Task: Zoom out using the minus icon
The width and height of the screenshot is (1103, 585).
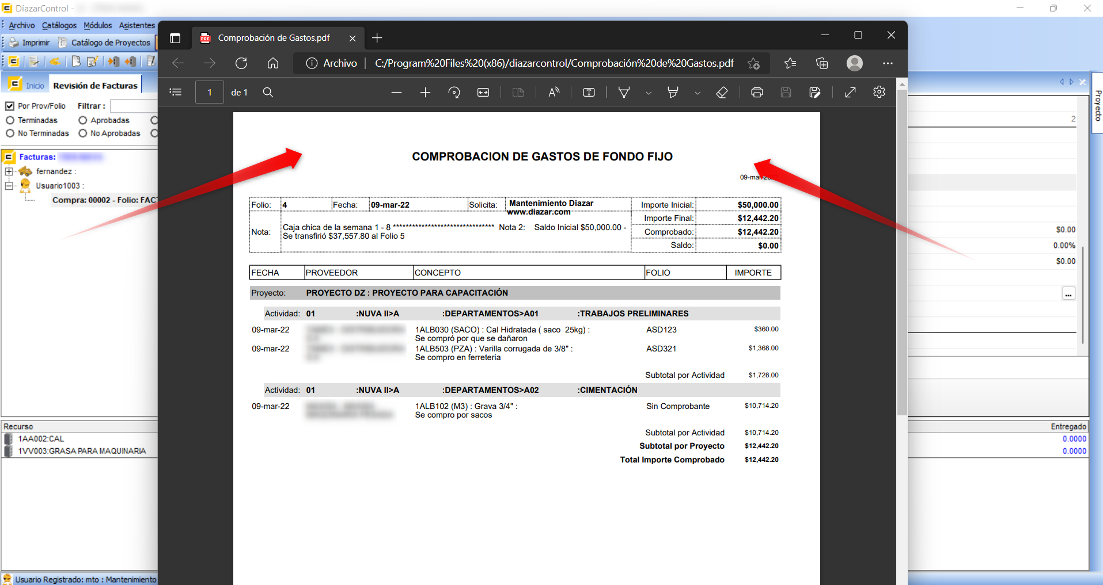Action: click(396, 93)
